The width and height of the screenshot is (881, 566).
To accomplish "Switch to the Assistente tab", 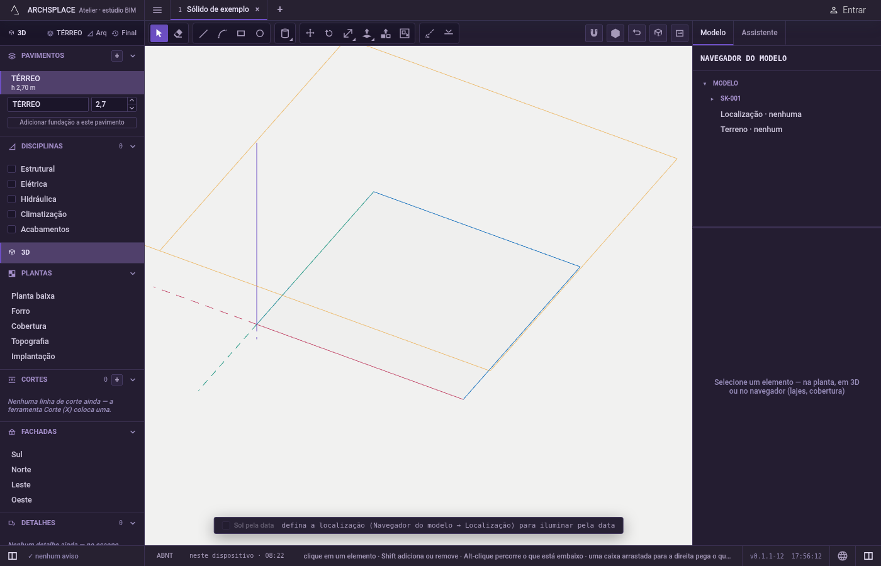I will coord(759,33).
